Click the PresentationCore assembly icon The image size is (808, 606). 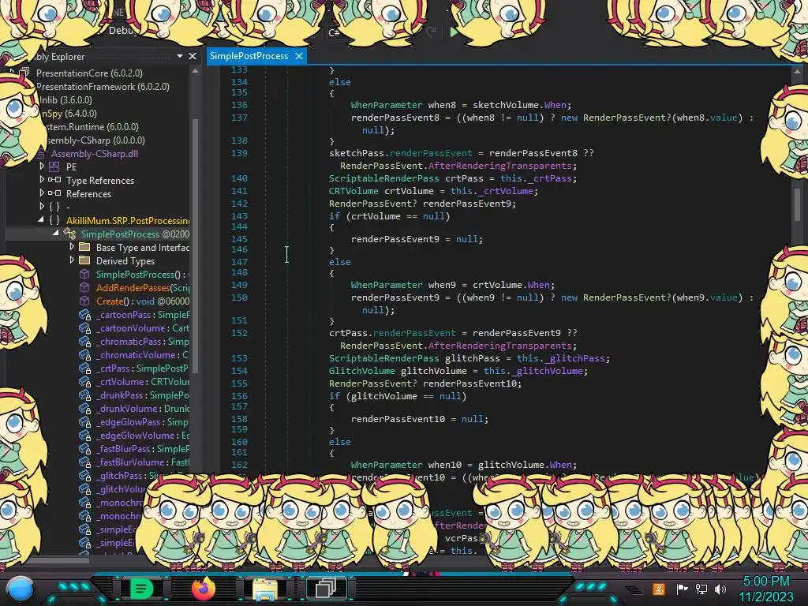coord(24,73)
